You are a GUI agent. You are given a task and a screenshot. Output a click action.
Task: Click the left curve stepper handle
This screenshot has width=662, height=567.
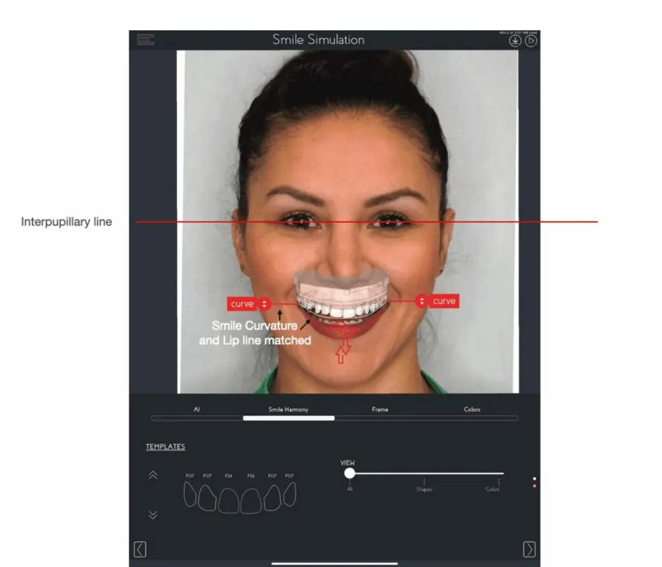click(x=264, y=303)
